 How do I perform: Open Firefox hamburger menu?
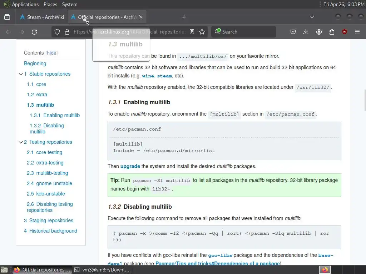click(x=357, y=32)
